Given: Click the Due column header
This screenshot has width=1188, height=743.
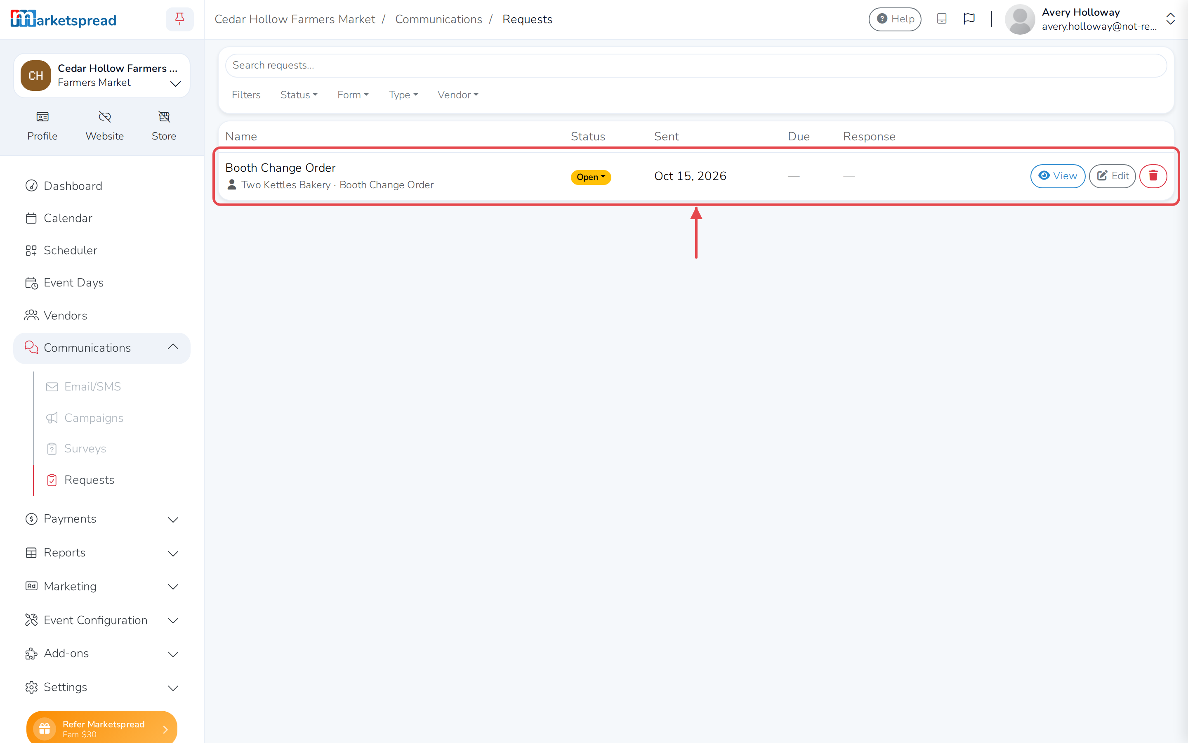Looking at the screenshot, I should click(798, 136).
